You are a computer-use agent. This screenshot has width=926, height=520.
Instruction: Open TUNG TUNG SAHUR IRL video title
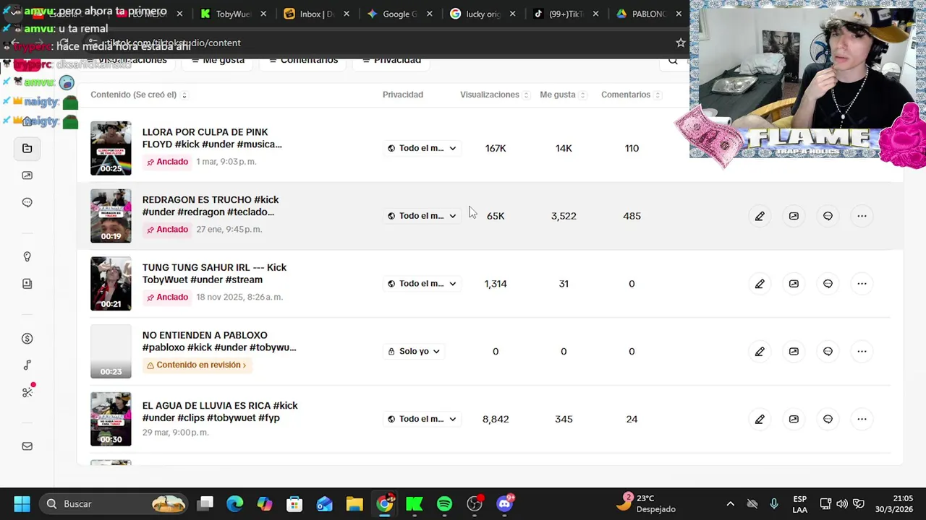click(214, 274)
